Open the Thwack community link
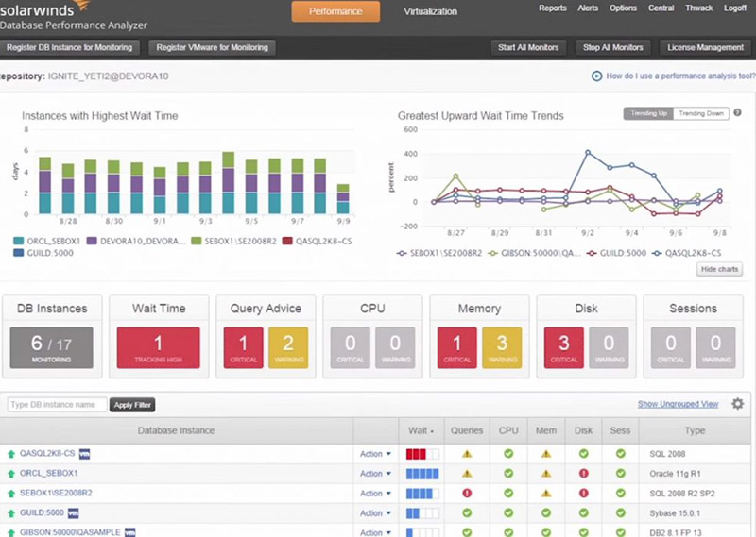 pos(699,8)
